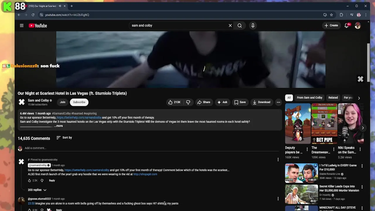This screenshot has width=375, height=211.
Task: Open options for 'Niki Speaks' short
Action: tap(360, 149)
